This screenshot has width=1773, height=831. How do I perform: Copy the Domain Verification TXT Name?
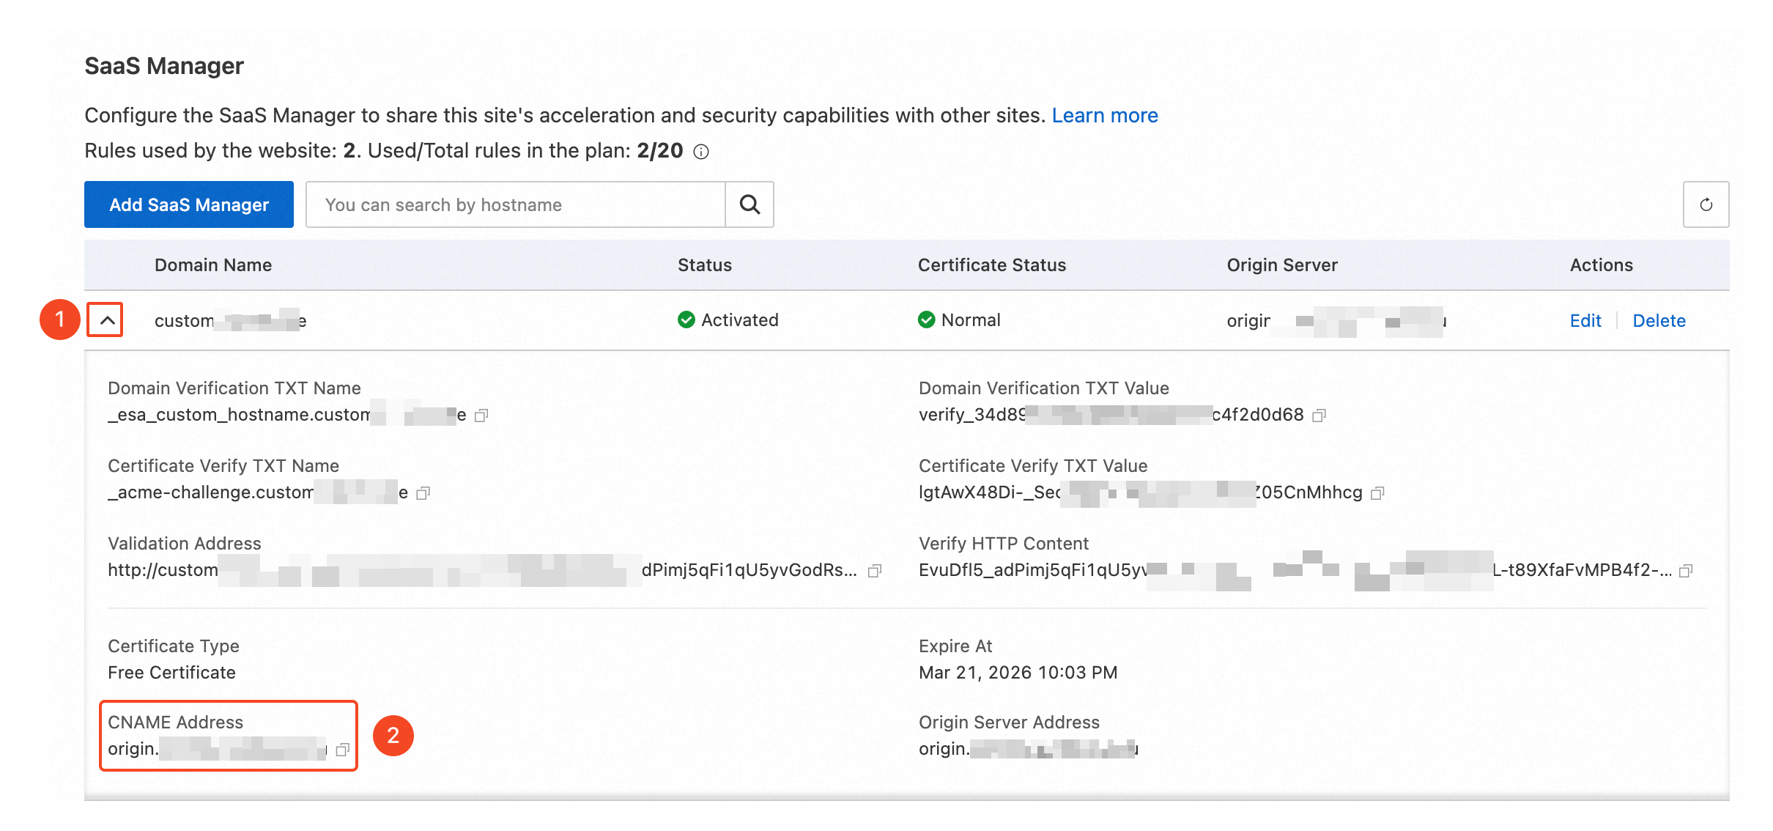pos(481,415)
